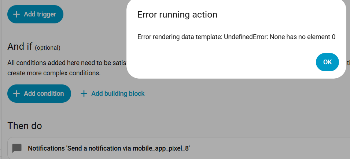Click the plus icon beside Add building block
Image resolution: width=350 pixels, height=159 pixels.
[x=84, y=94]
